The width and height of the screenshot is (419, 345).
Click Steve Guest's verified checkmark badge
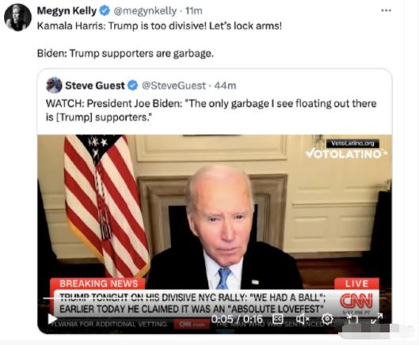click(132, 85)
